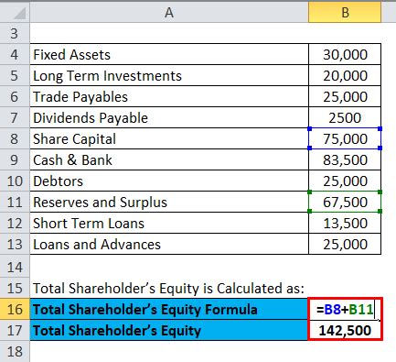Select row 11 header
The image size is (396, 362).
[15, 202]
